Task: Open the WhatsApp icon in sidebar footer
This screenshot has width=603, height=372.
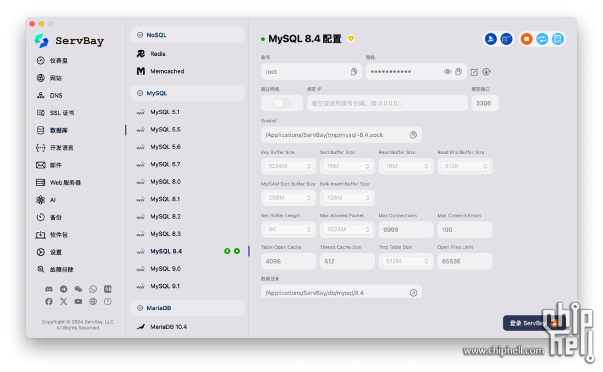Action: point(93,289)
